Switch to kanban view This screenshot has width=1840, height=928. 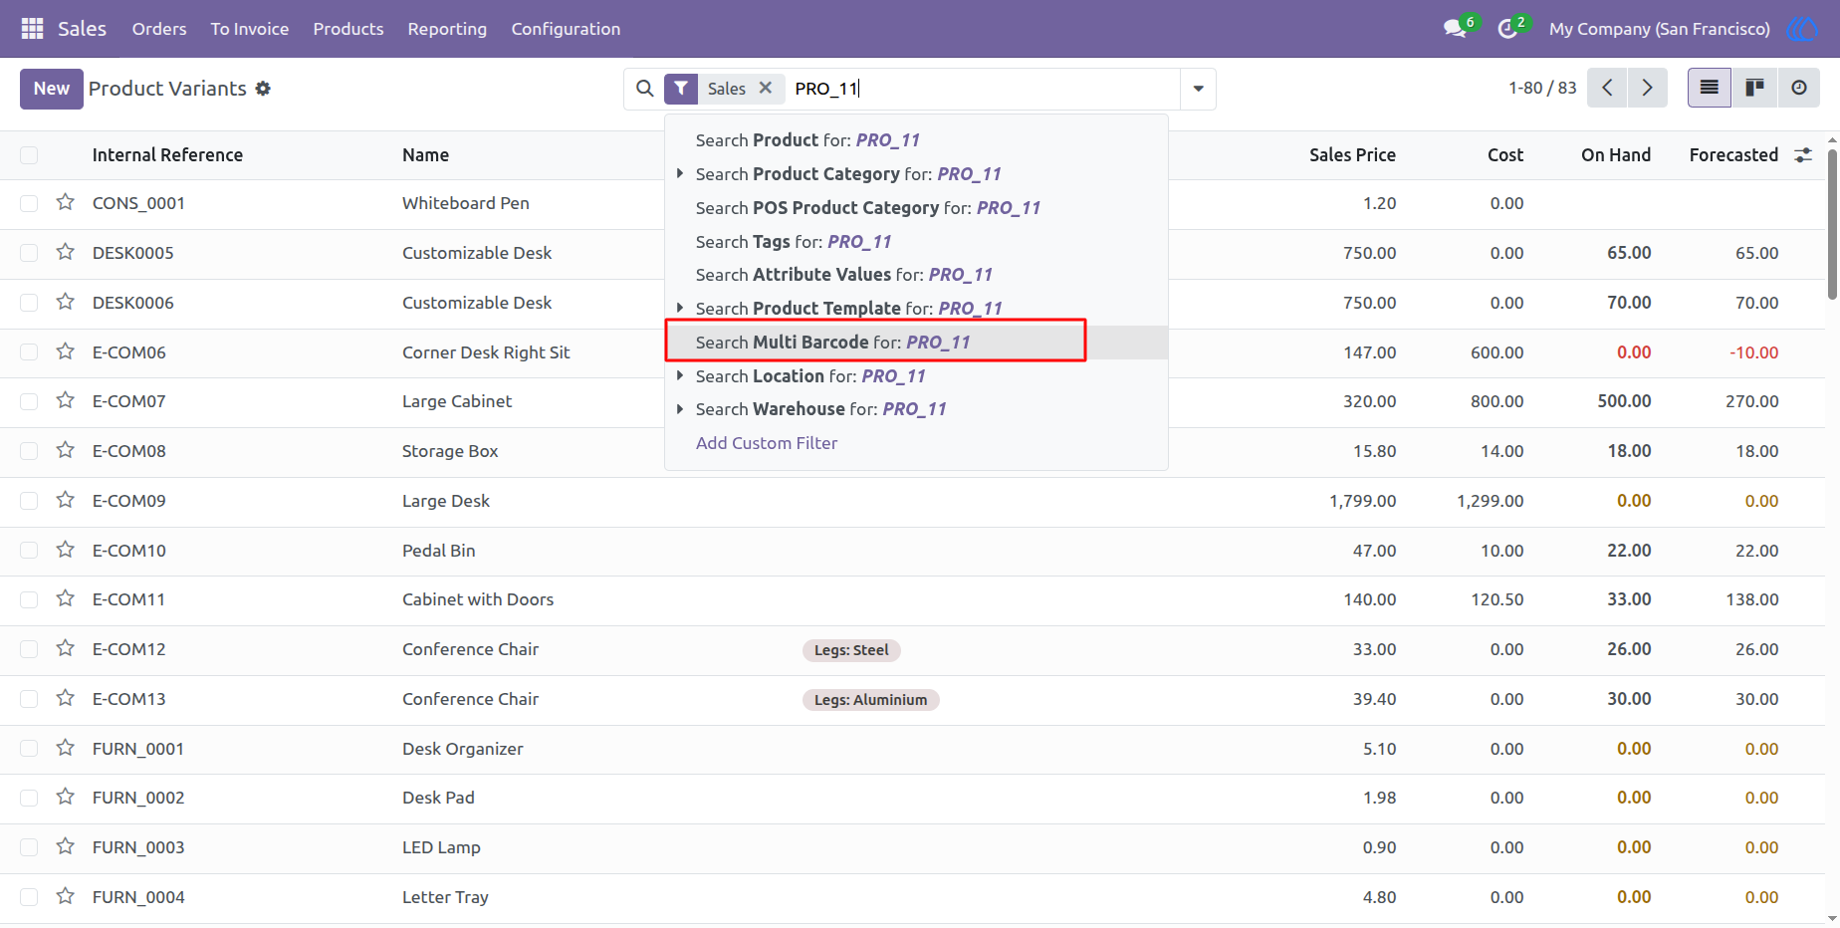1754,88
